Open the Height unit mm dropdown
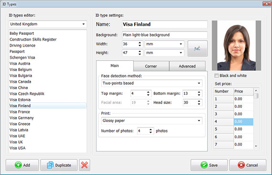The image size is (272, 175). tap(165, 52)
